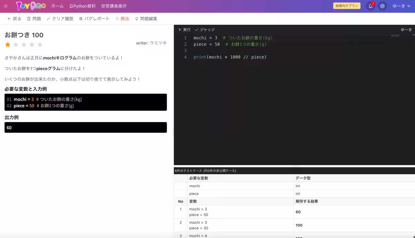Screen dimensions: 415x238
Task: Open notifications from the bell icon
Action: point(370,6)
